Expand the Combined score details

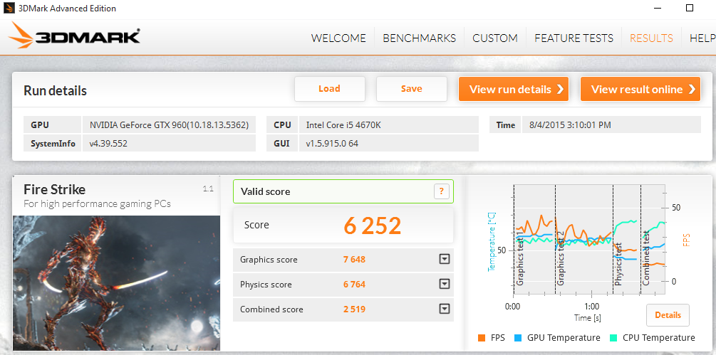(445, 309)
